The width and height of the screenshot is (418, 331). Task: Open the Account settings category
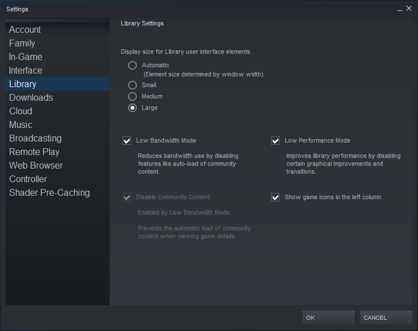57,29
